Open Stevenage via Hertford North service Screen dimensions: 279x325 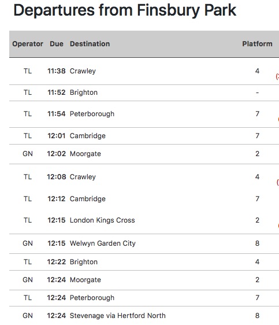144,316
